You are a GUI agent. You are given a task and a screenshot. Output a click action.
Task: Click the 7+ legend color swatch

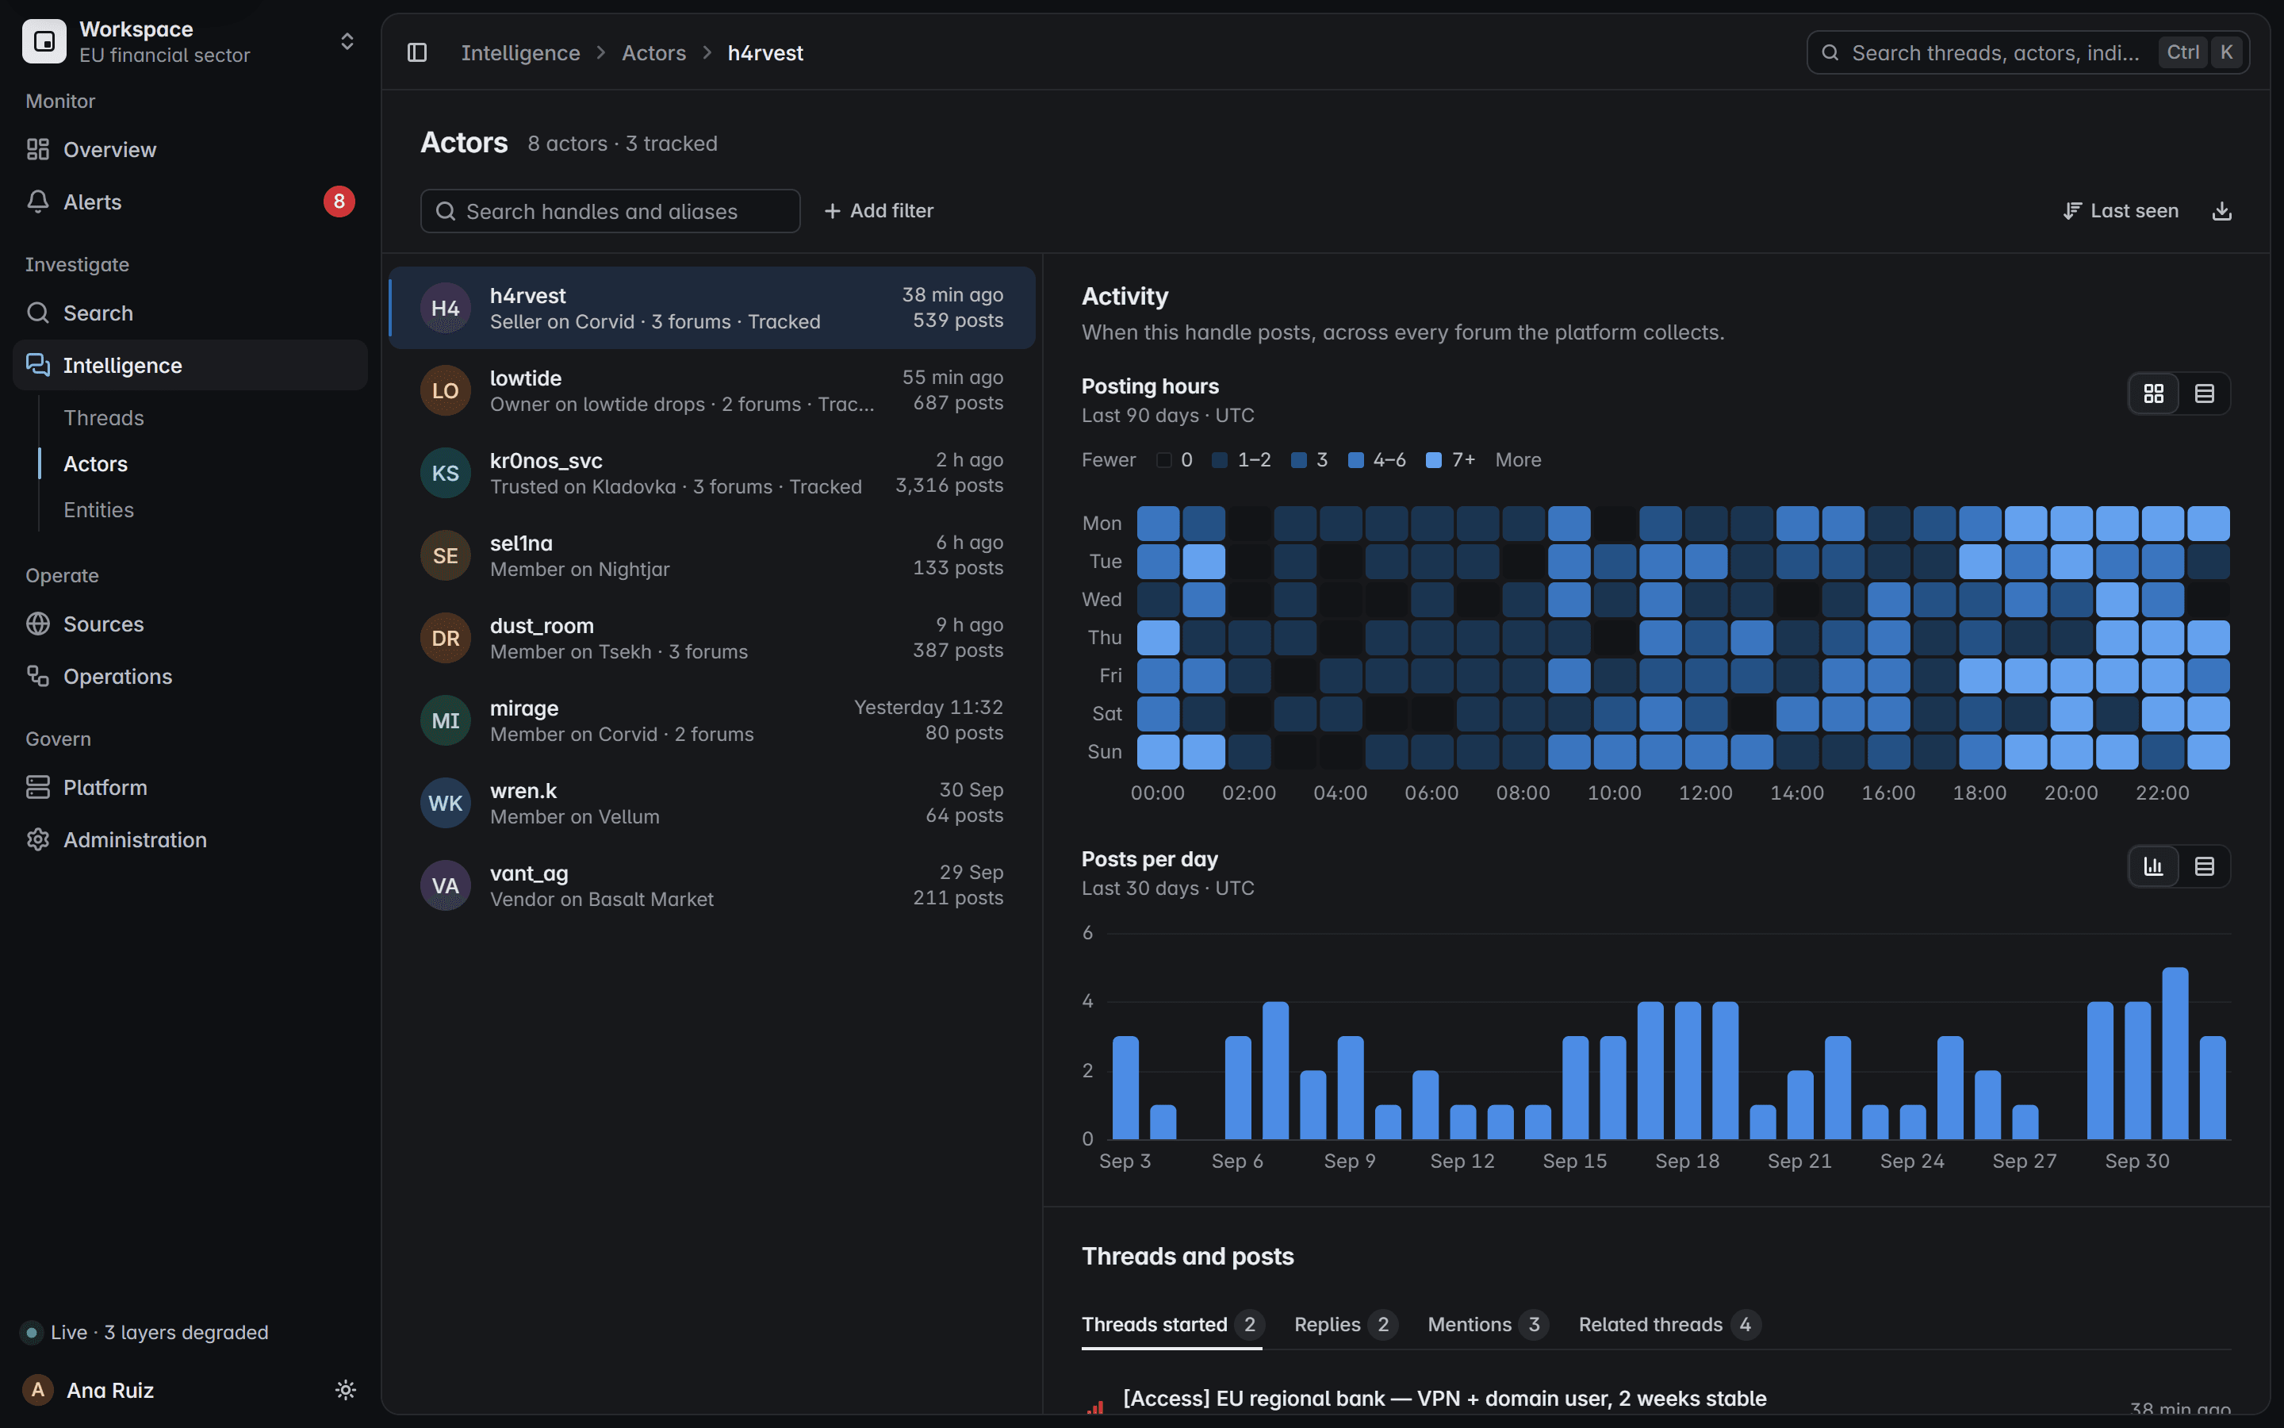tap(1434, 460)
